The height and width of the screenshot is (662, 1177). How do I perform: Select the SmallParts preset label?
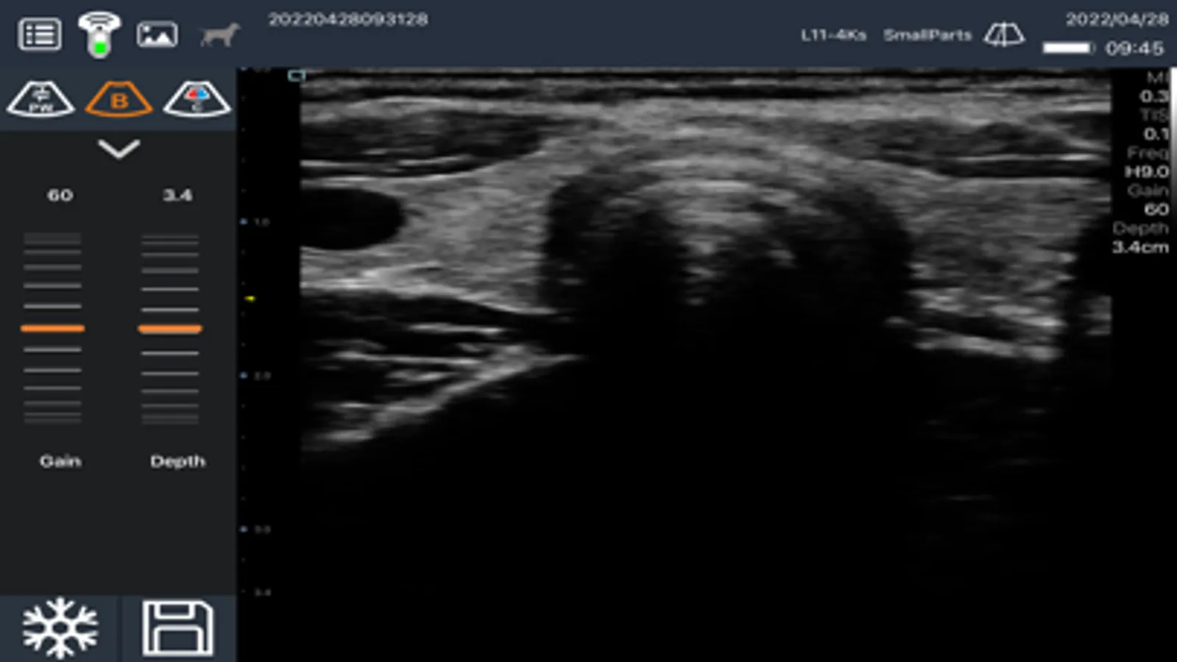click(927, 35)
